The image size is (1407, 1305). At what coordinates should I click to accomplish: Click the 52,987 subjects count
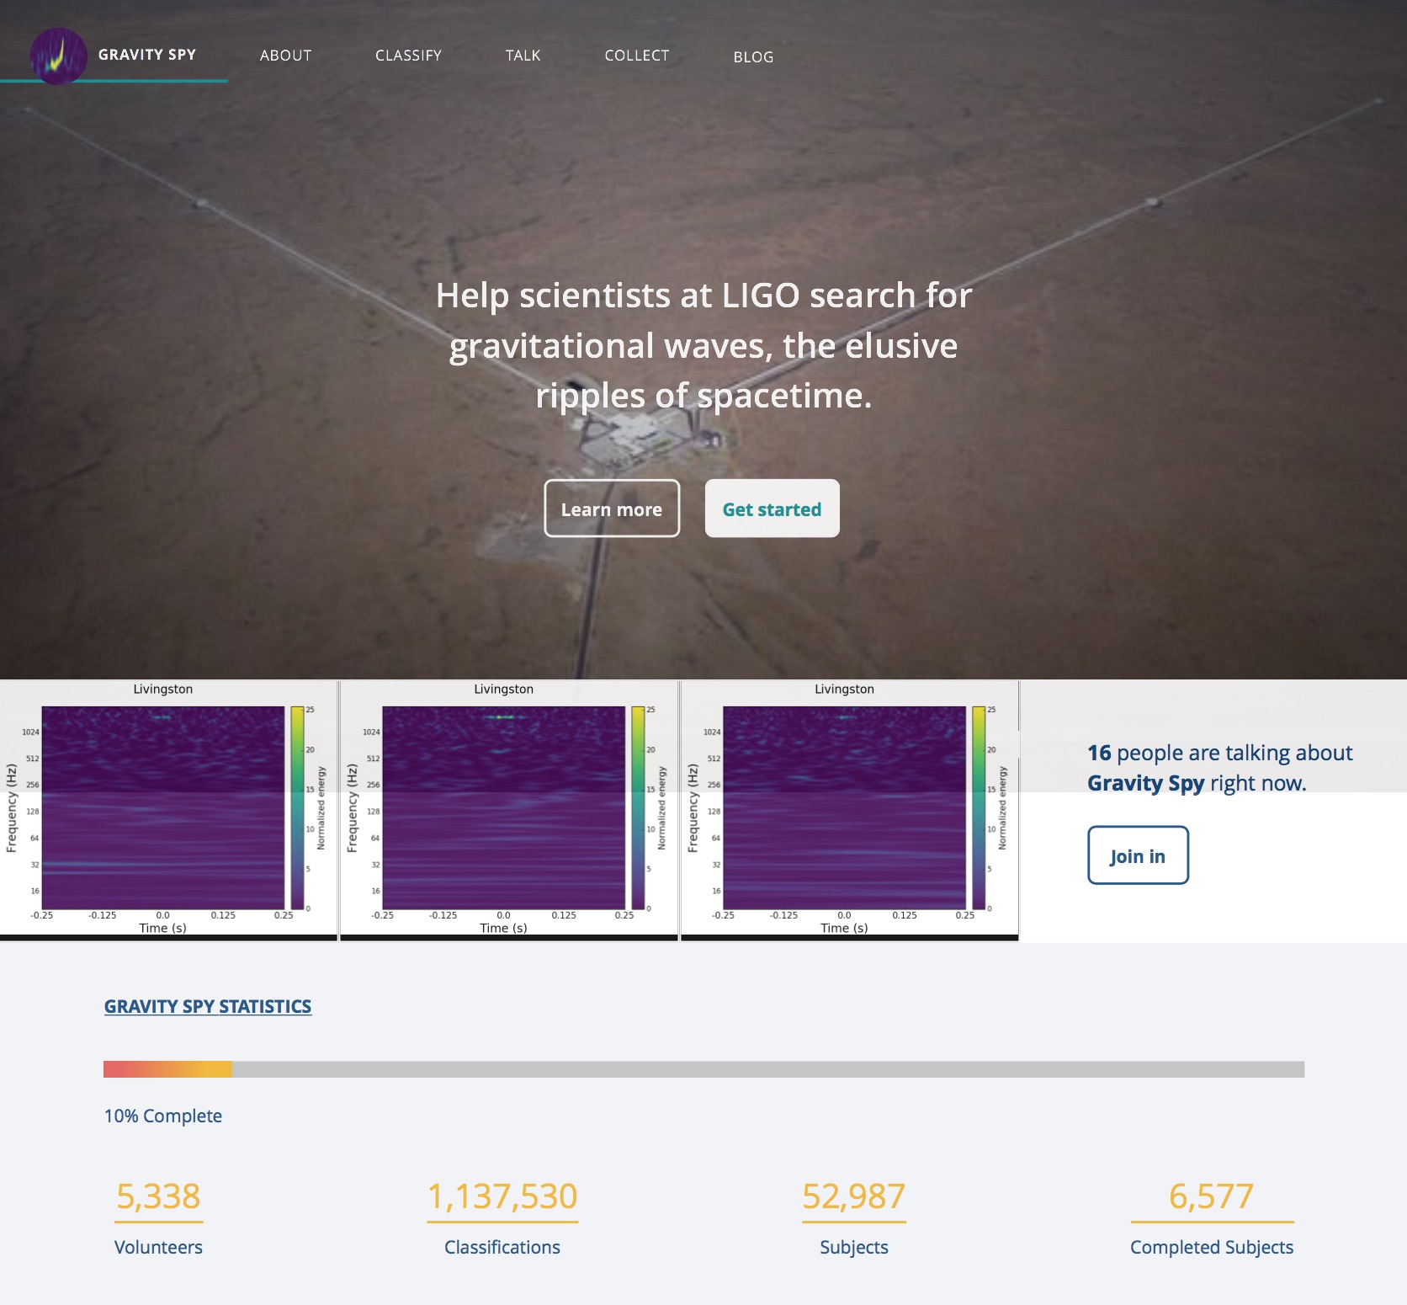(x=854, y=1196)
